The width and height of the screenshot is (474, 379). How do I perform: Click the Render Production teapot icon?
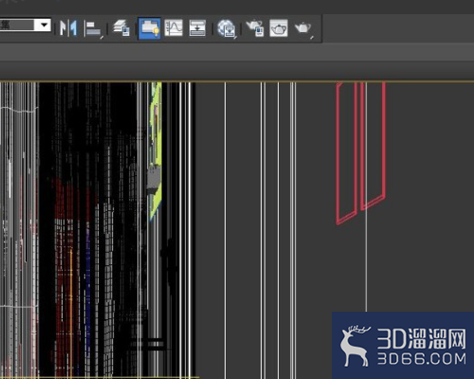coord(303,28)
